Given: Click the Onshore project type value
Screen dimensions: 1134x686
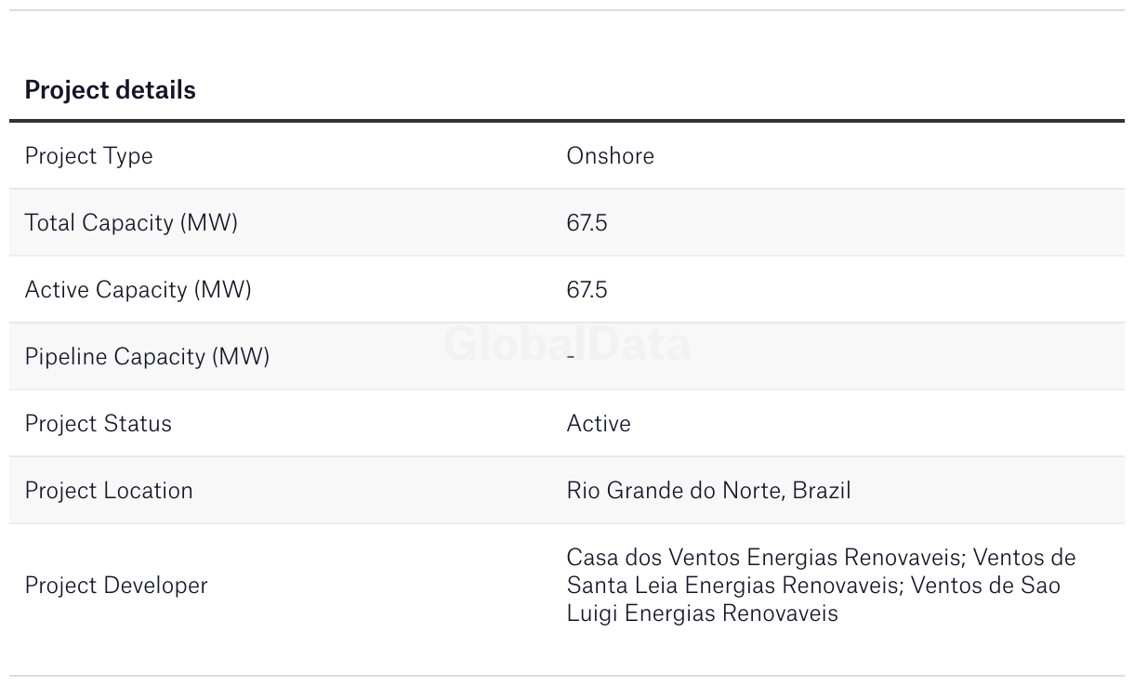Looking at the screenshot, I should click(610, 155).
